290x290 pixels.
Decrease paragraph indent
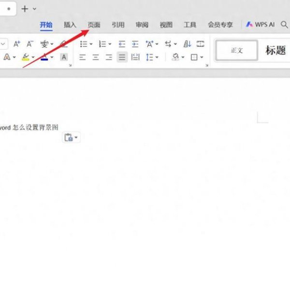click(x=122, y=44)
